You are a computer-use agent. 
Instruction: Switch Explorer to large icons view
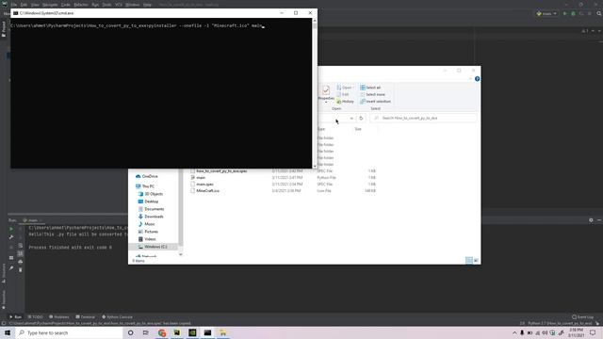476,260
